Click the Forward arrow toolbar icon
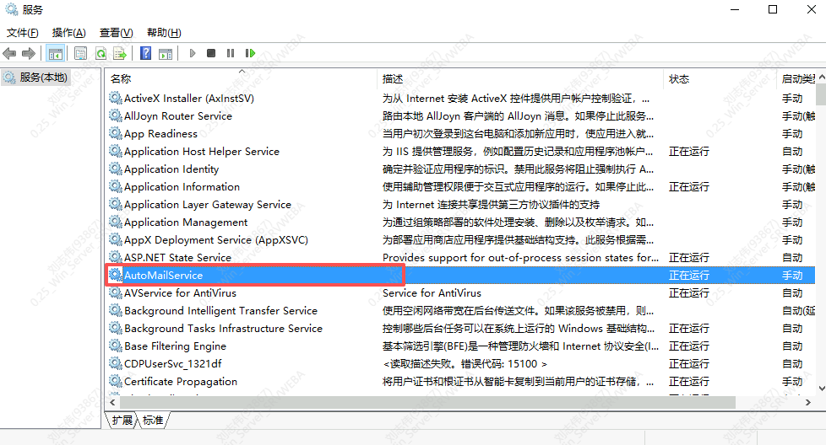826x445 pixels. coord(29,53)
